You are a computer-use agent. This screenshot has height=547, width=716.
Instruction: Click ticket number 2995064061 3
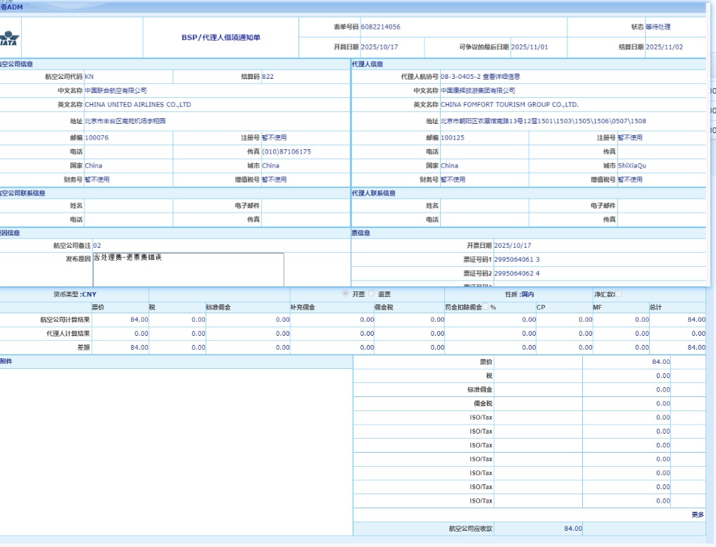coord(517,260)
